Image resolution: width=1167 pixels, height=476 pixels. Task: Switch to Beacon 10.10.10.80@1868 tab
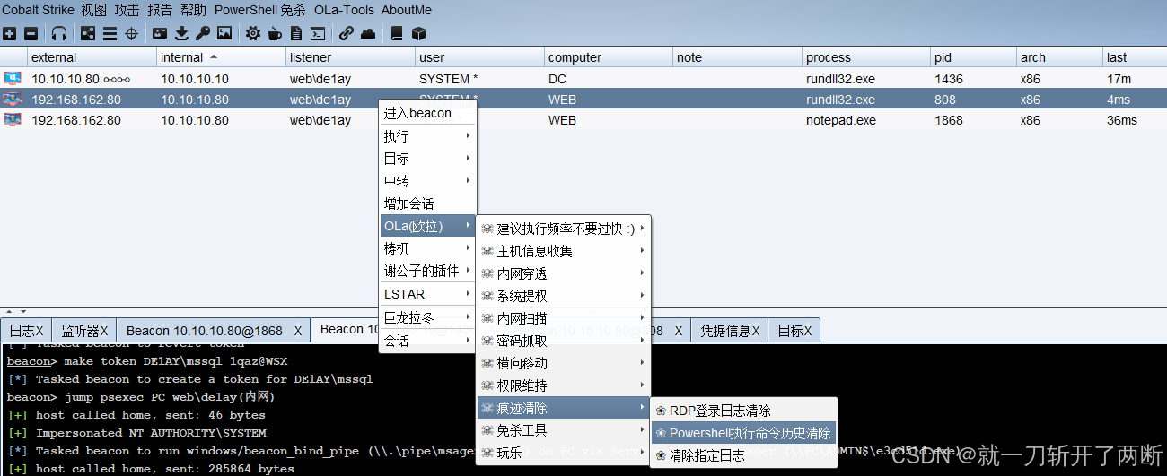pyautogui.click(x=214, y=331)
